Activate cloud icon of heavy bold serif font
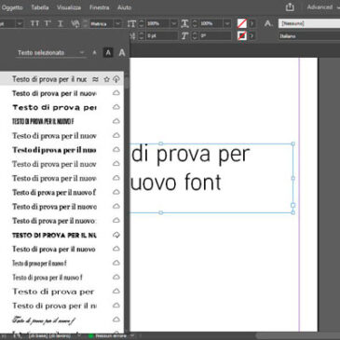Viewport: 340px width, 340px height. (116, 150)
